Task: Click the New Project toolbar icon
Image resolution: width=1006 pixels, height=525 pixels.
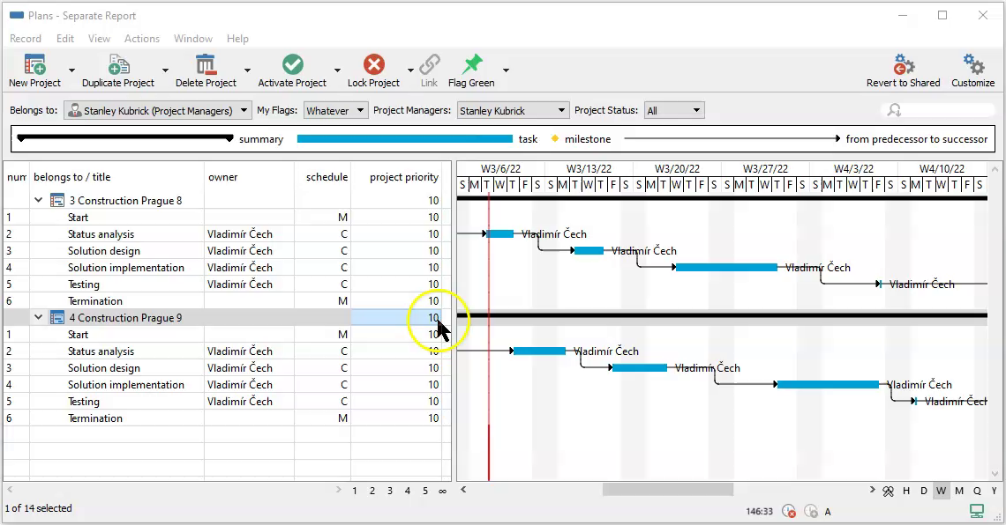Action: 34,65
